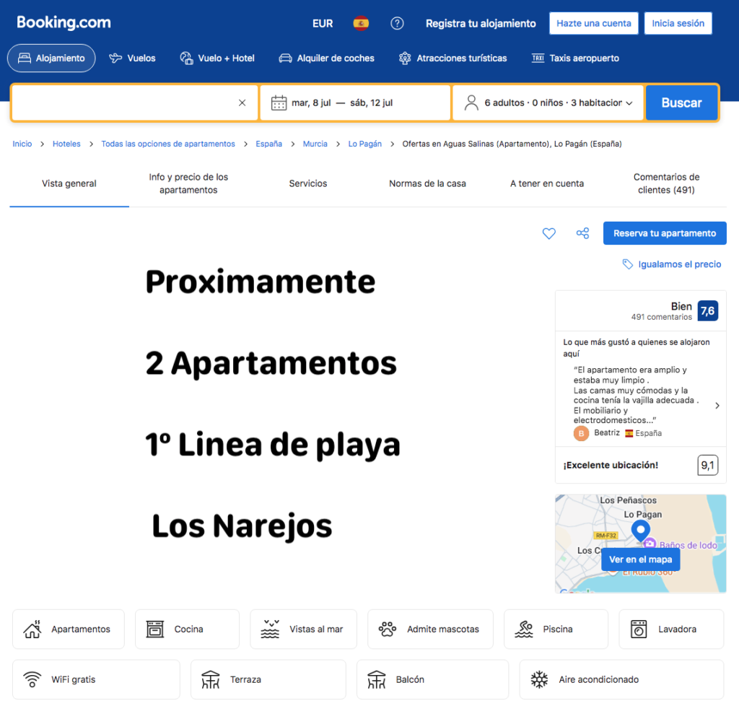Click the destination search input field
The height and width of the screenshot is (706, 739).
click(x=123, y=103)
